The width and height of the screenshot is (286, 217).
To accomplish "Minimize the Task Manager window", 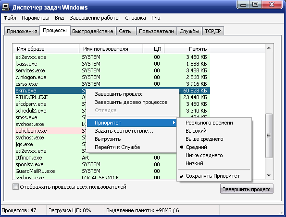I will point(243,4).
